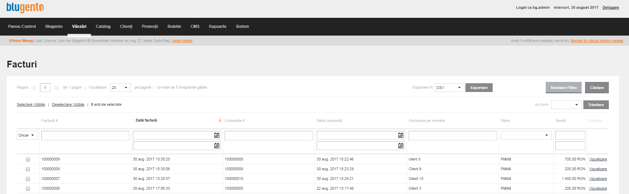Viewport: 629px width, 194px height.
Task: Tick checkbox for invoice 100000009
Action: (x=28, y=159)
